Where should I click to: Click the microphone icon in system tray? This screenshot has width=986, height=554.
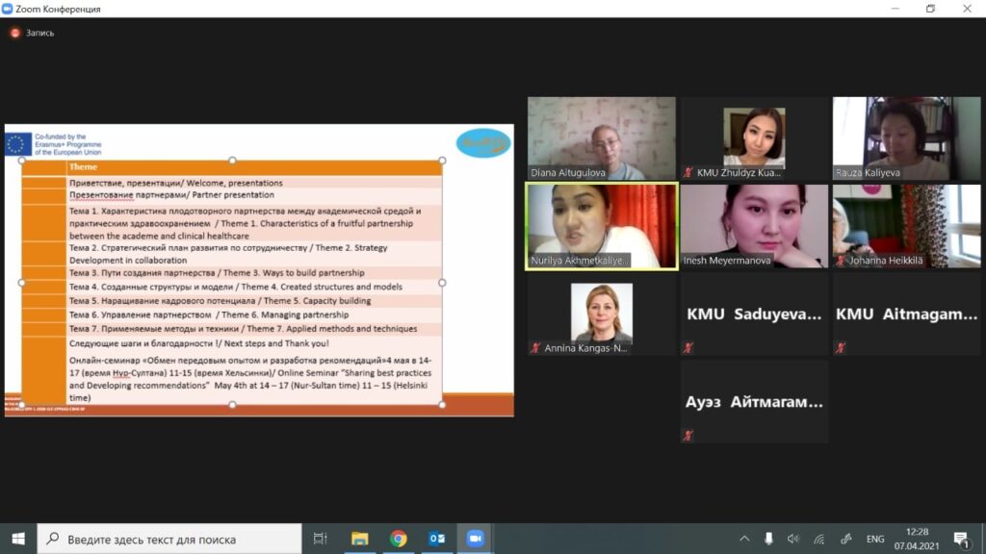point(768,539)
